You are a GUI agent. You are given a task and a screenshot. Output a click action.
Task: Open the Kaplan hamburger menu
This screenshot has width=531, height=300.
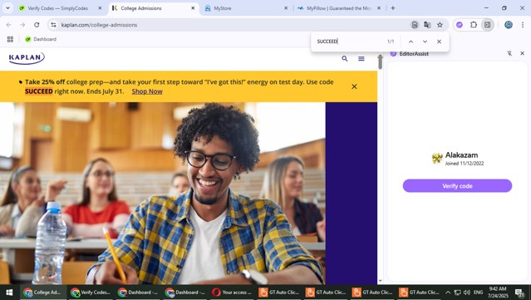click(361, 58)
